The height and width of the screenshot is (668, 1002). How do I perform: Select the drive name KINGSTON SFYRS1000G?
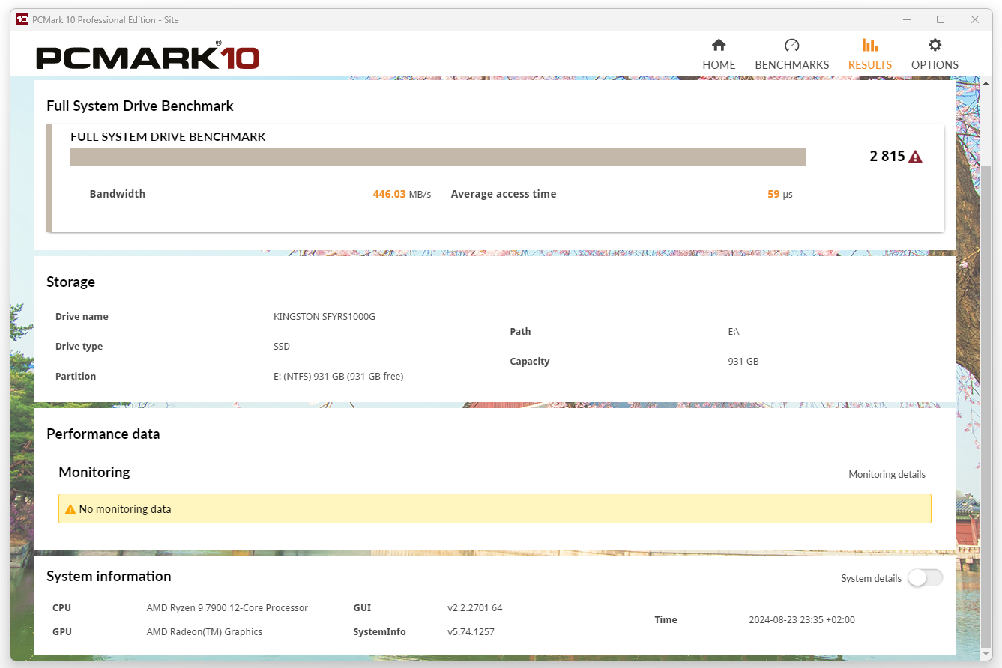(325, 317)
